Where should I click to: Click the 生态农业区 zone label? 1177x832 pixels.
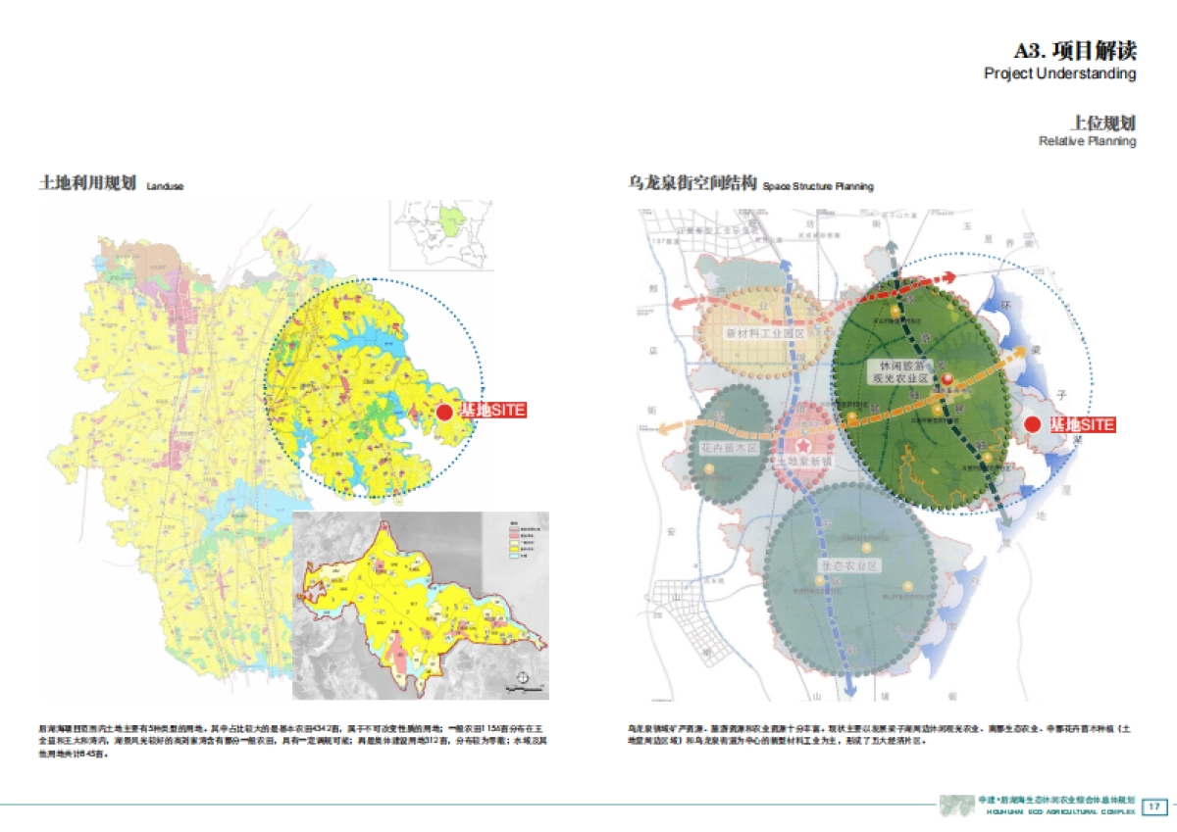[849, 566]
